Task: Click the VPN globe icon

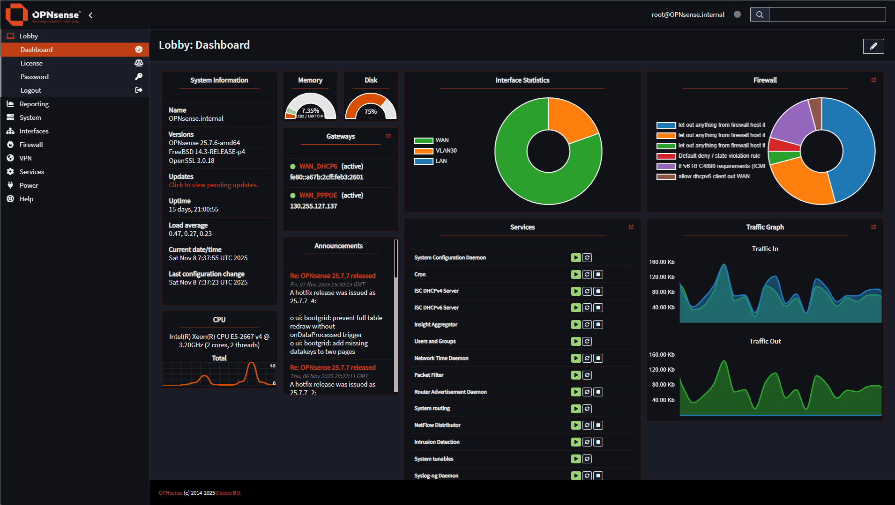Action: [10, 158]
